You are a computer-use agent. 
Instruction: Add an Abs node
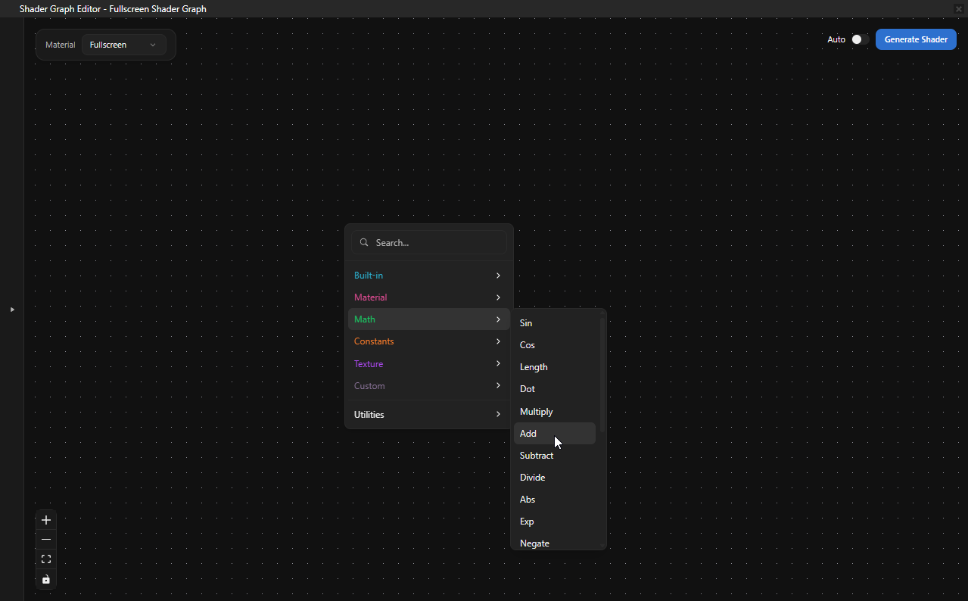(555, 500)
